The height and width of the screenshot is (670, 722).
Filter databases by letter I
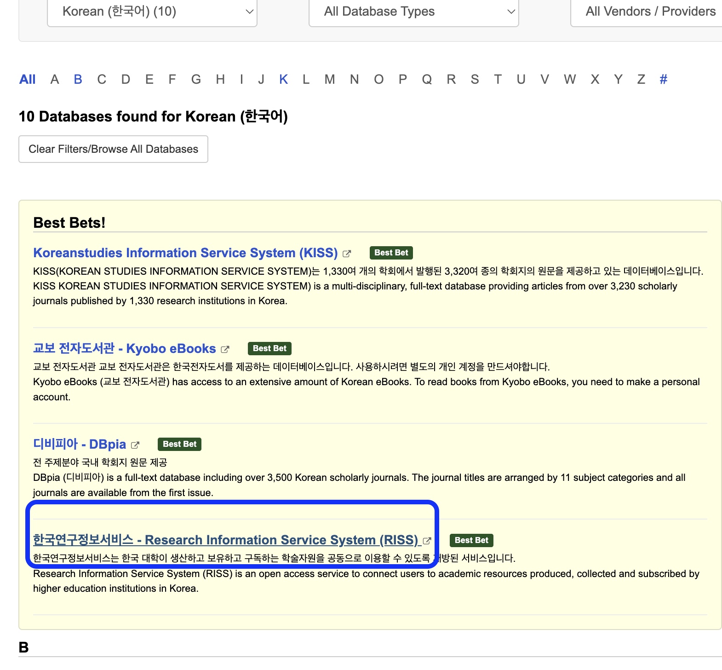241,80
